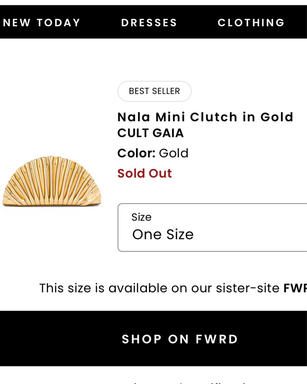The width and height of the screenshot is (307, 384).
Task: Open the CLOTHING navigation item
Action: pyautogui.click(x=251, y=23)
